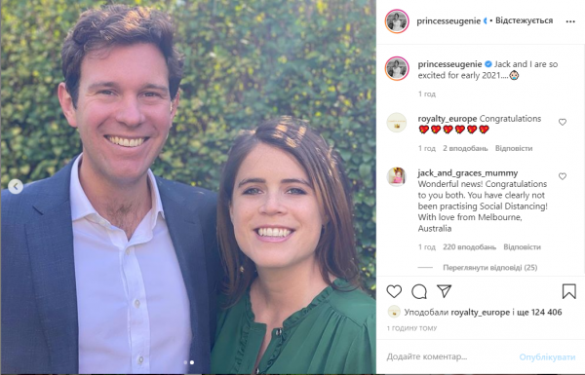Image resolution: width=585 pixels, height=375 pixels.
Task: Open the three-dots more options menu
Action: [570, 21]
